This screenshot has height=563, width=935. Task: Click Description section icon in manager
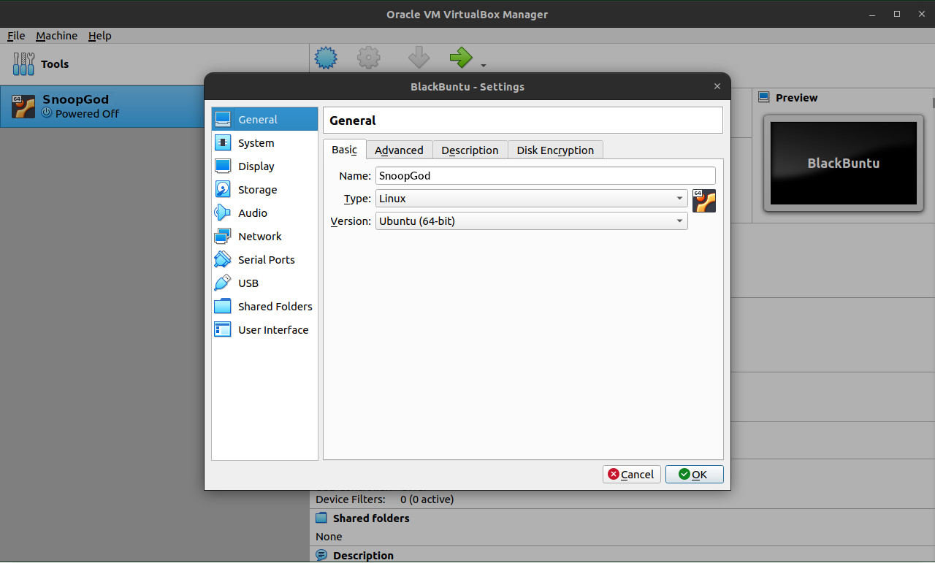pos(321,556)
